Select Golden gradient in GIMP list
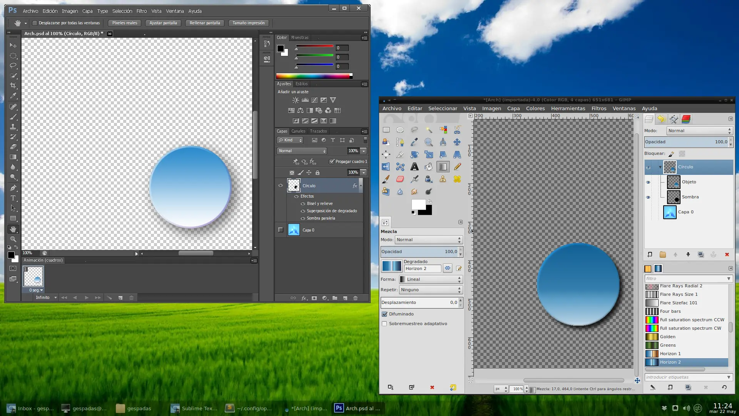 point(686,337)
